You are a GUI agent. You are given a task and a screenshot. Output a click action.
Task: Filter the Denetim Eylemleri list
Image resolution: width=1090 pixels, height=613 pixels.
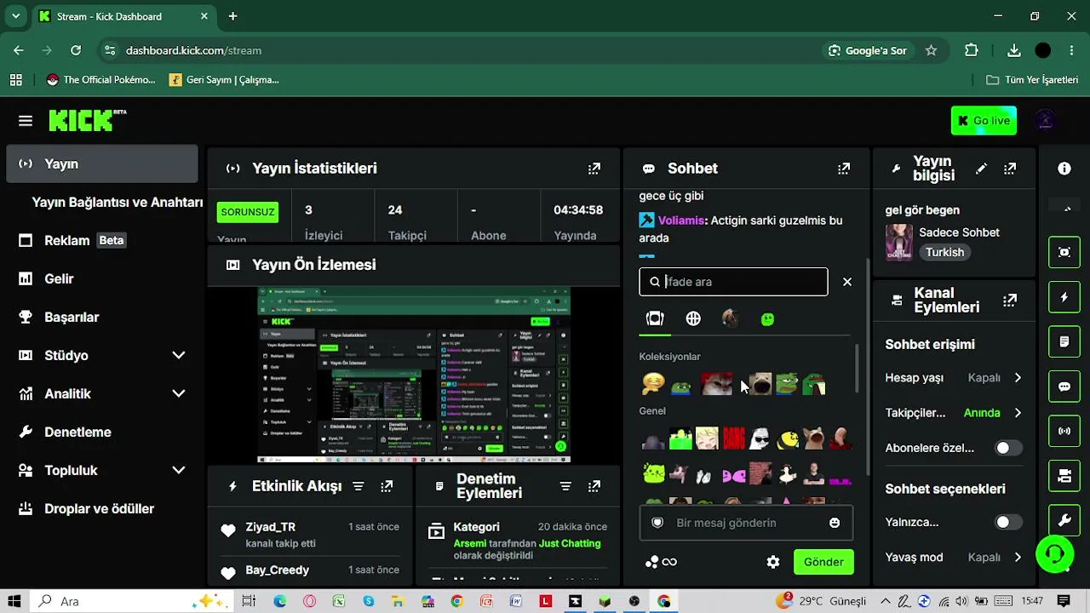point(565,486)
